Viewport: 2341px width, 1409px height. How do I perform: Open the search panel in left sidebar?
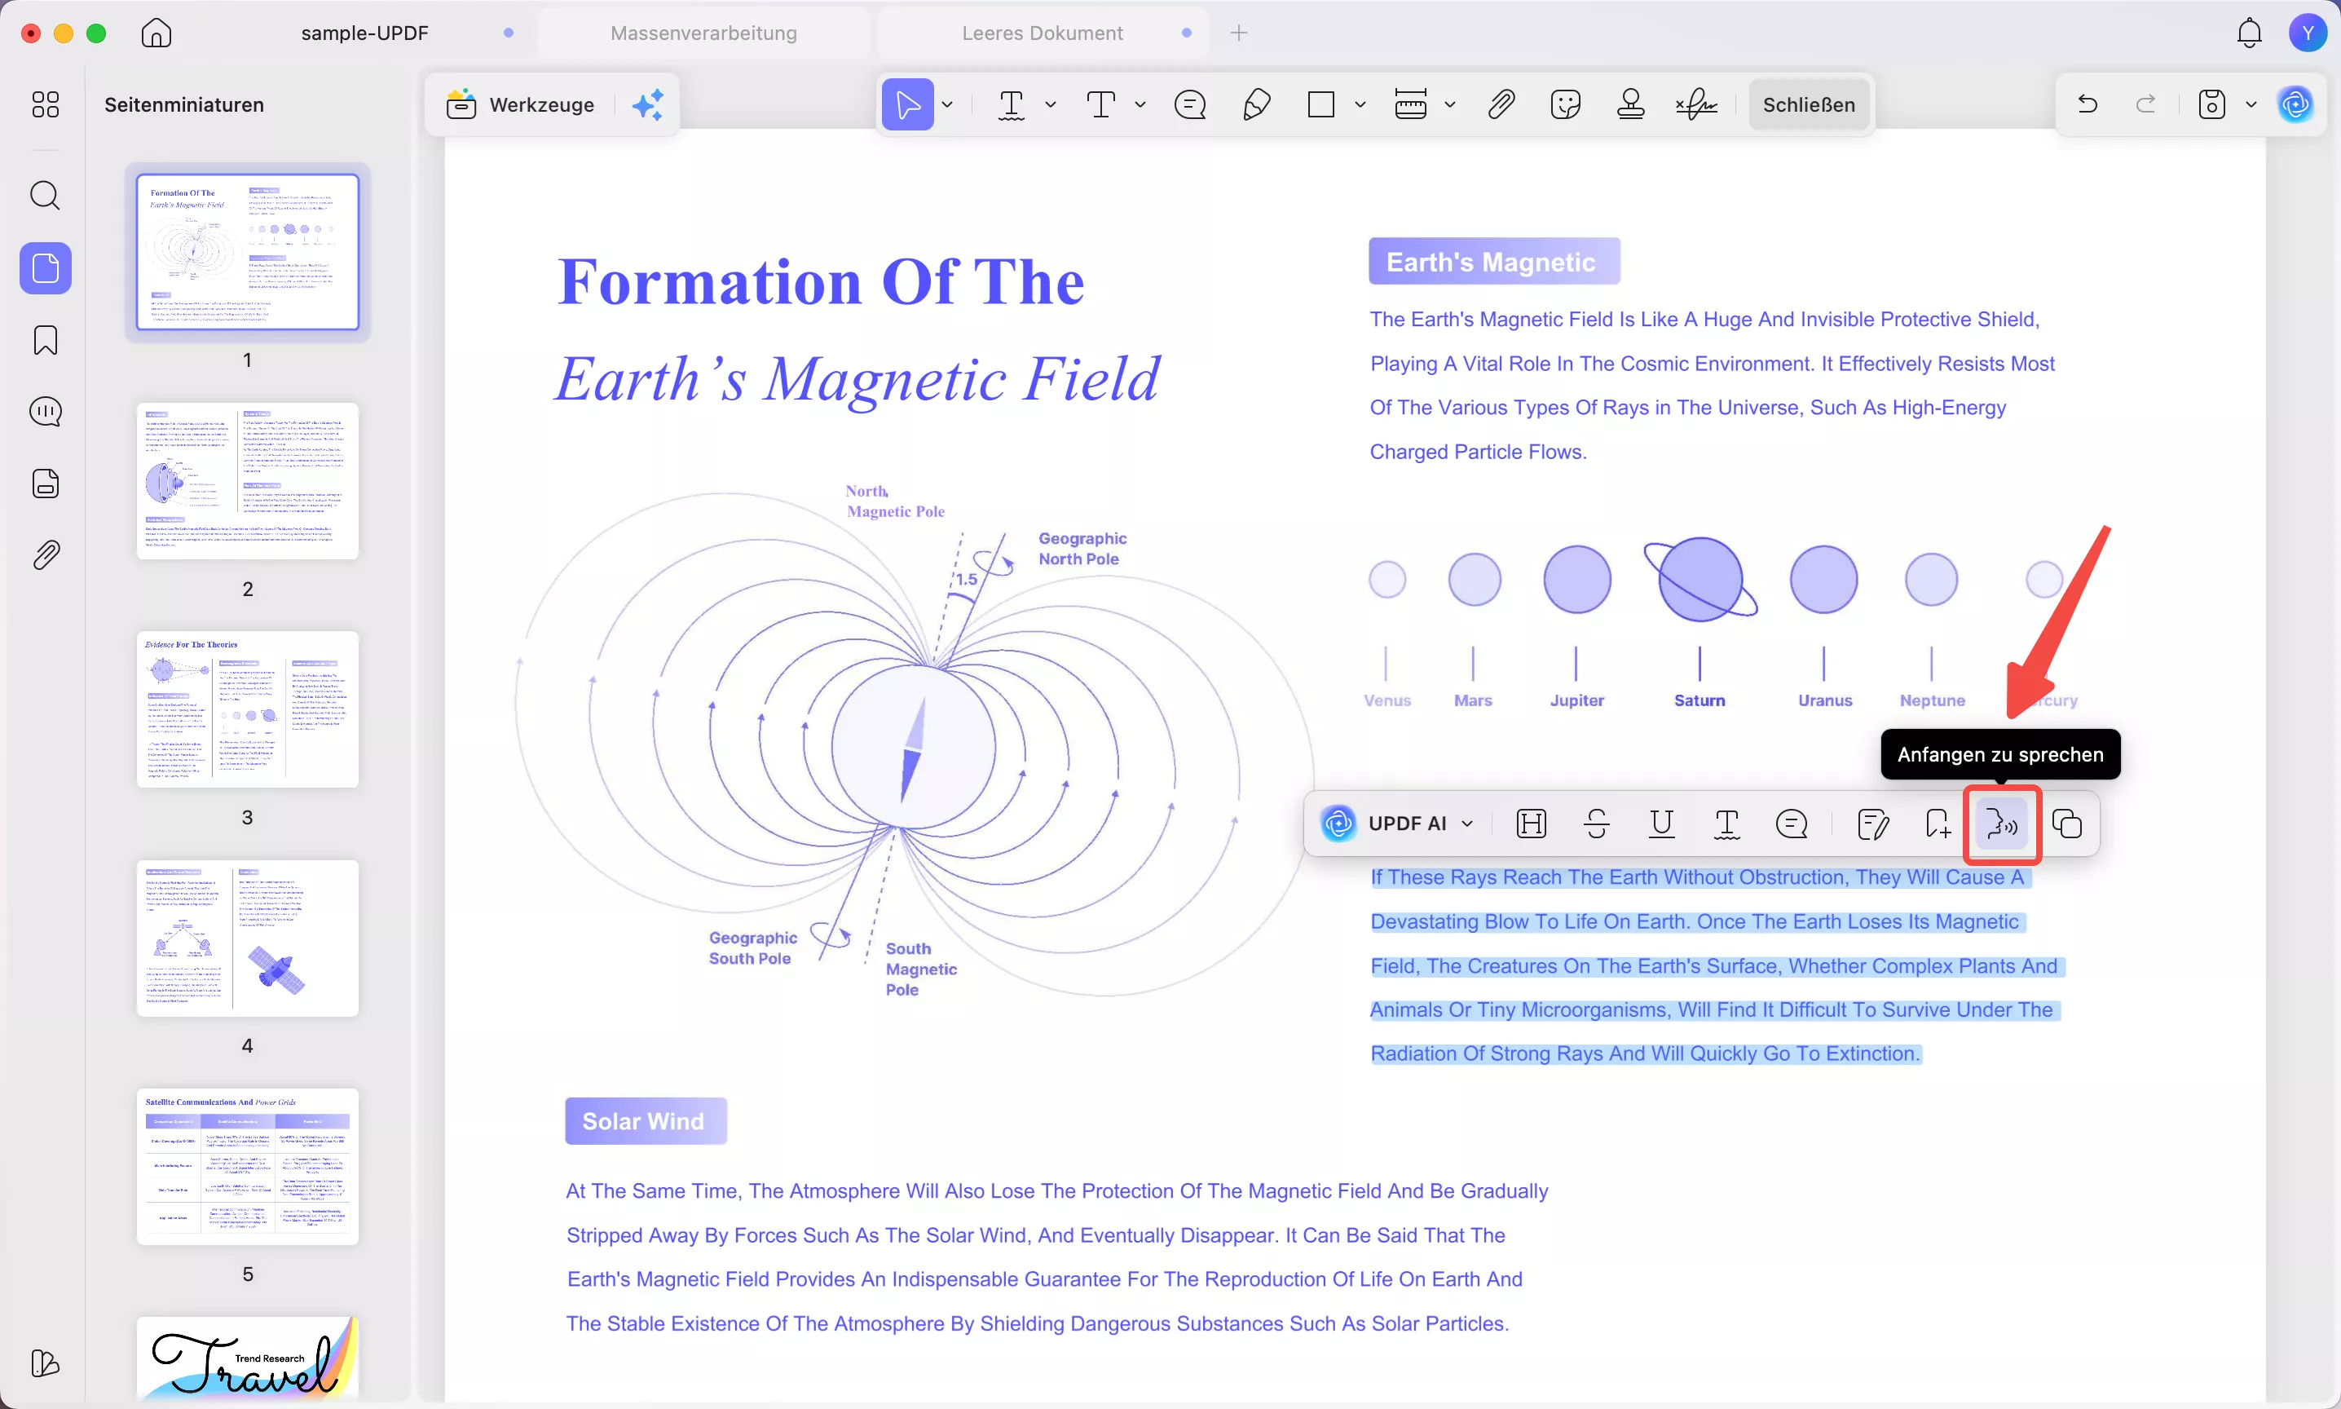(x=46, y=196)
